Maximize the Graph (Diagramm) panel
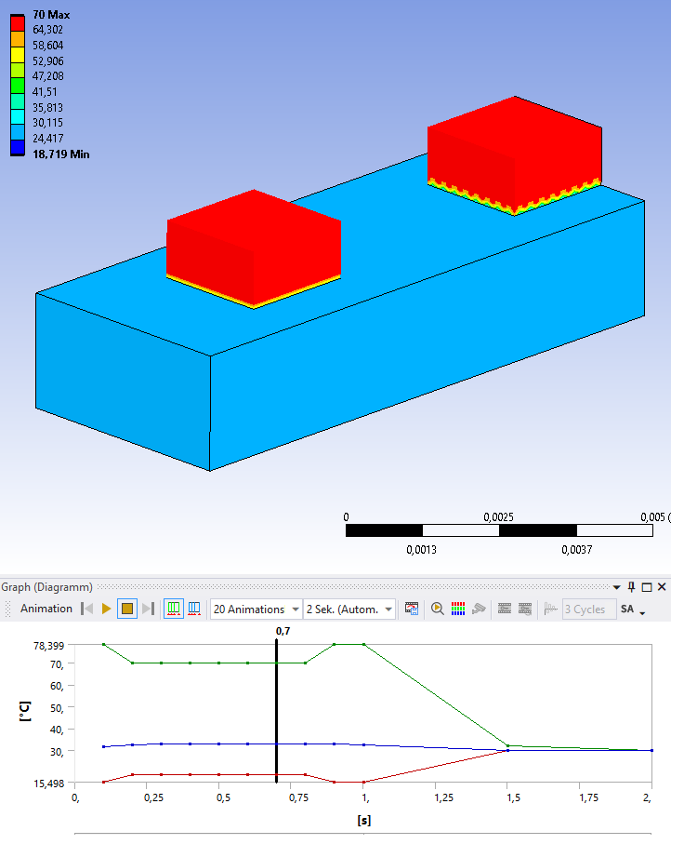 tap(647, 587)
